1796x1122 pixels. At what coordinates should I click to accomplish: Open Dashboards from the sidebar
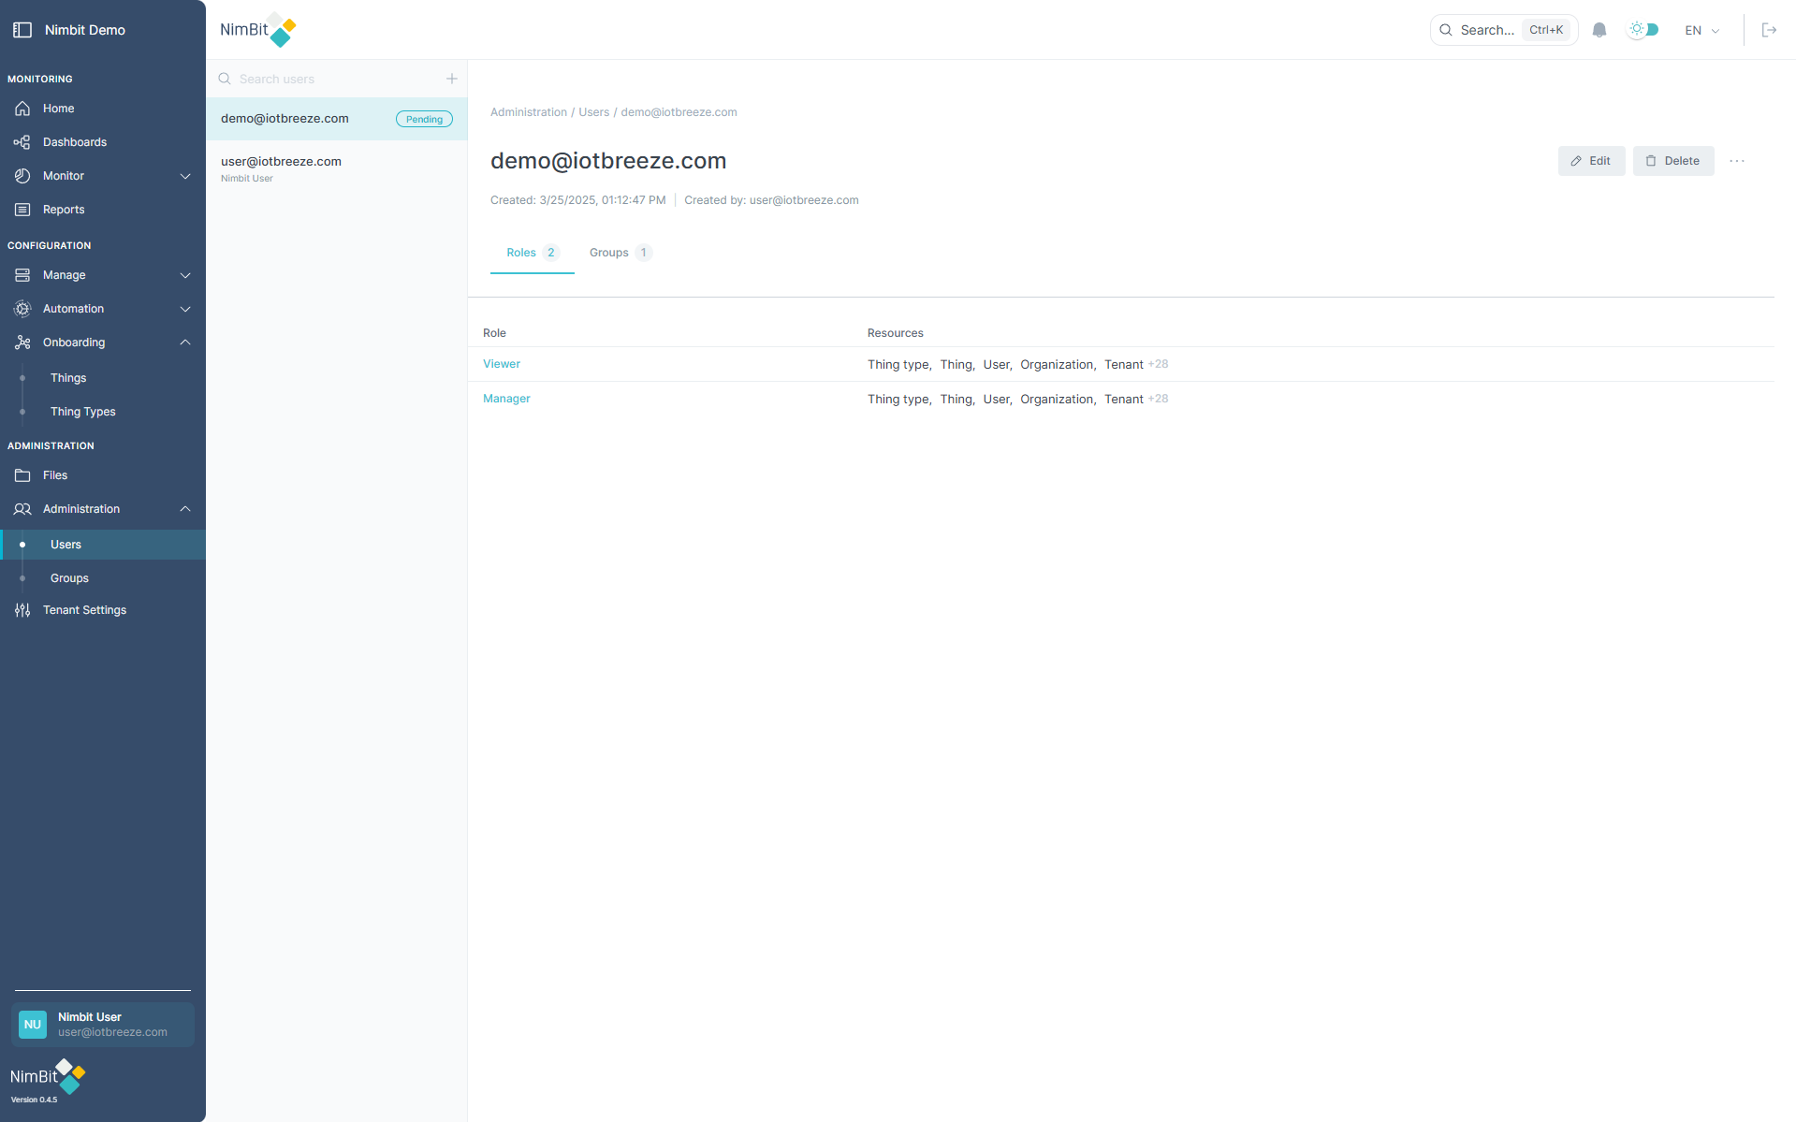[75, 141]
